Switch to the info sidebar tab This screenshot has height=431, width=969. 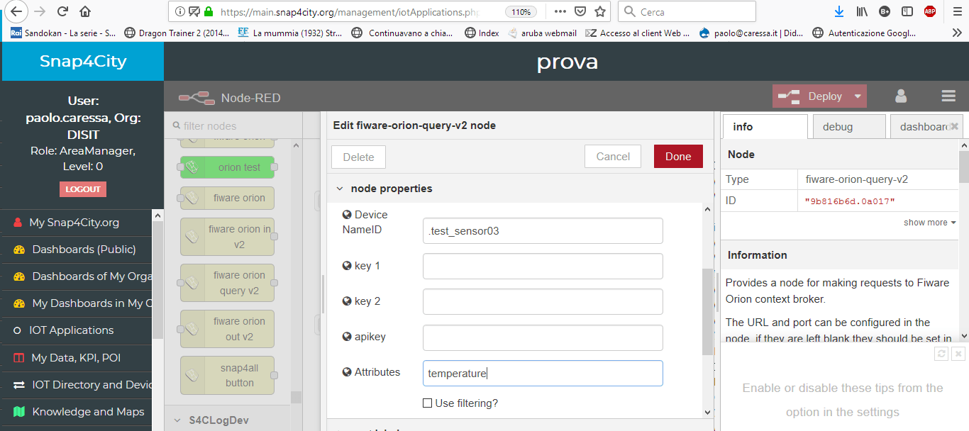click(765, 126)
